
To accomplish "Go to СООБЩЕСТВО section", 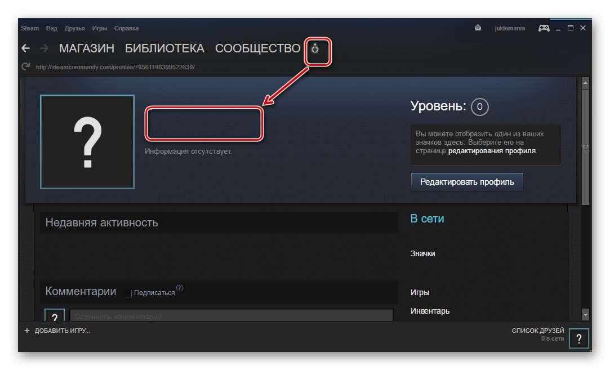I will 257,48.
